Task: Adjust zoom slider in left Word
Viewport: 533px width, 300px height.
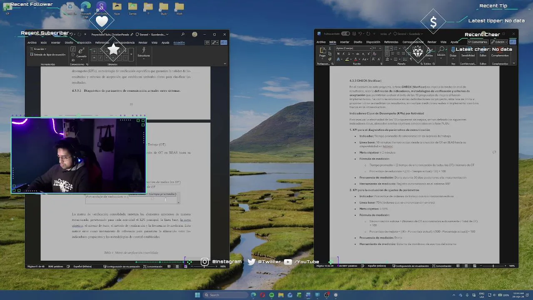Action: (x=205, y=266)
